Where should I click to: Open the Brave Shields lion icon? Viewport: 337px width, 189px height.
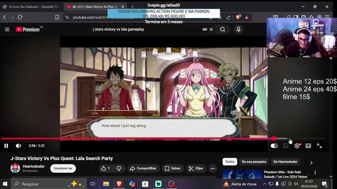(238, 17)
